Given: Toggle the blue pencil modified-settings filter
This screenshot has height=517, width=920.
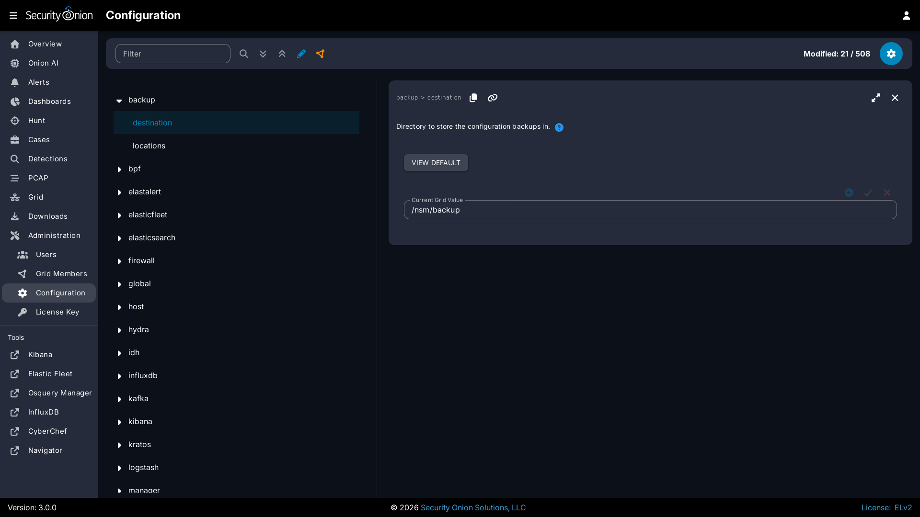Looking at the screenshot, I should (301, 54).
